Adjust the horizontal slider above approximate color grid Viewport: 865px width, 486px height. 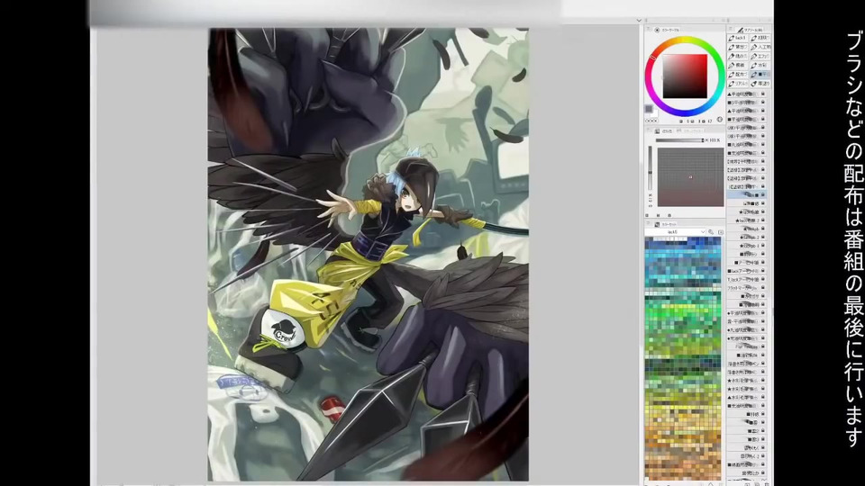(x=679, y=140)
